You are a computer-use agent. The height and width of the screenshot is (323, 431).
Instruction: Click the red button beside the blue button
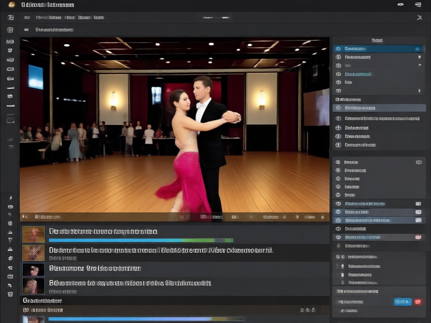[418, 302]
